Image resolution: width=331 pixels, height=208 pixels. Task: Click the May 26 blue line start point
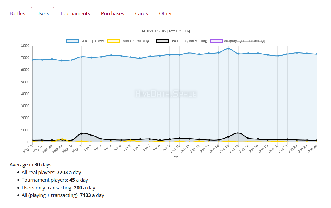(33, 60)
